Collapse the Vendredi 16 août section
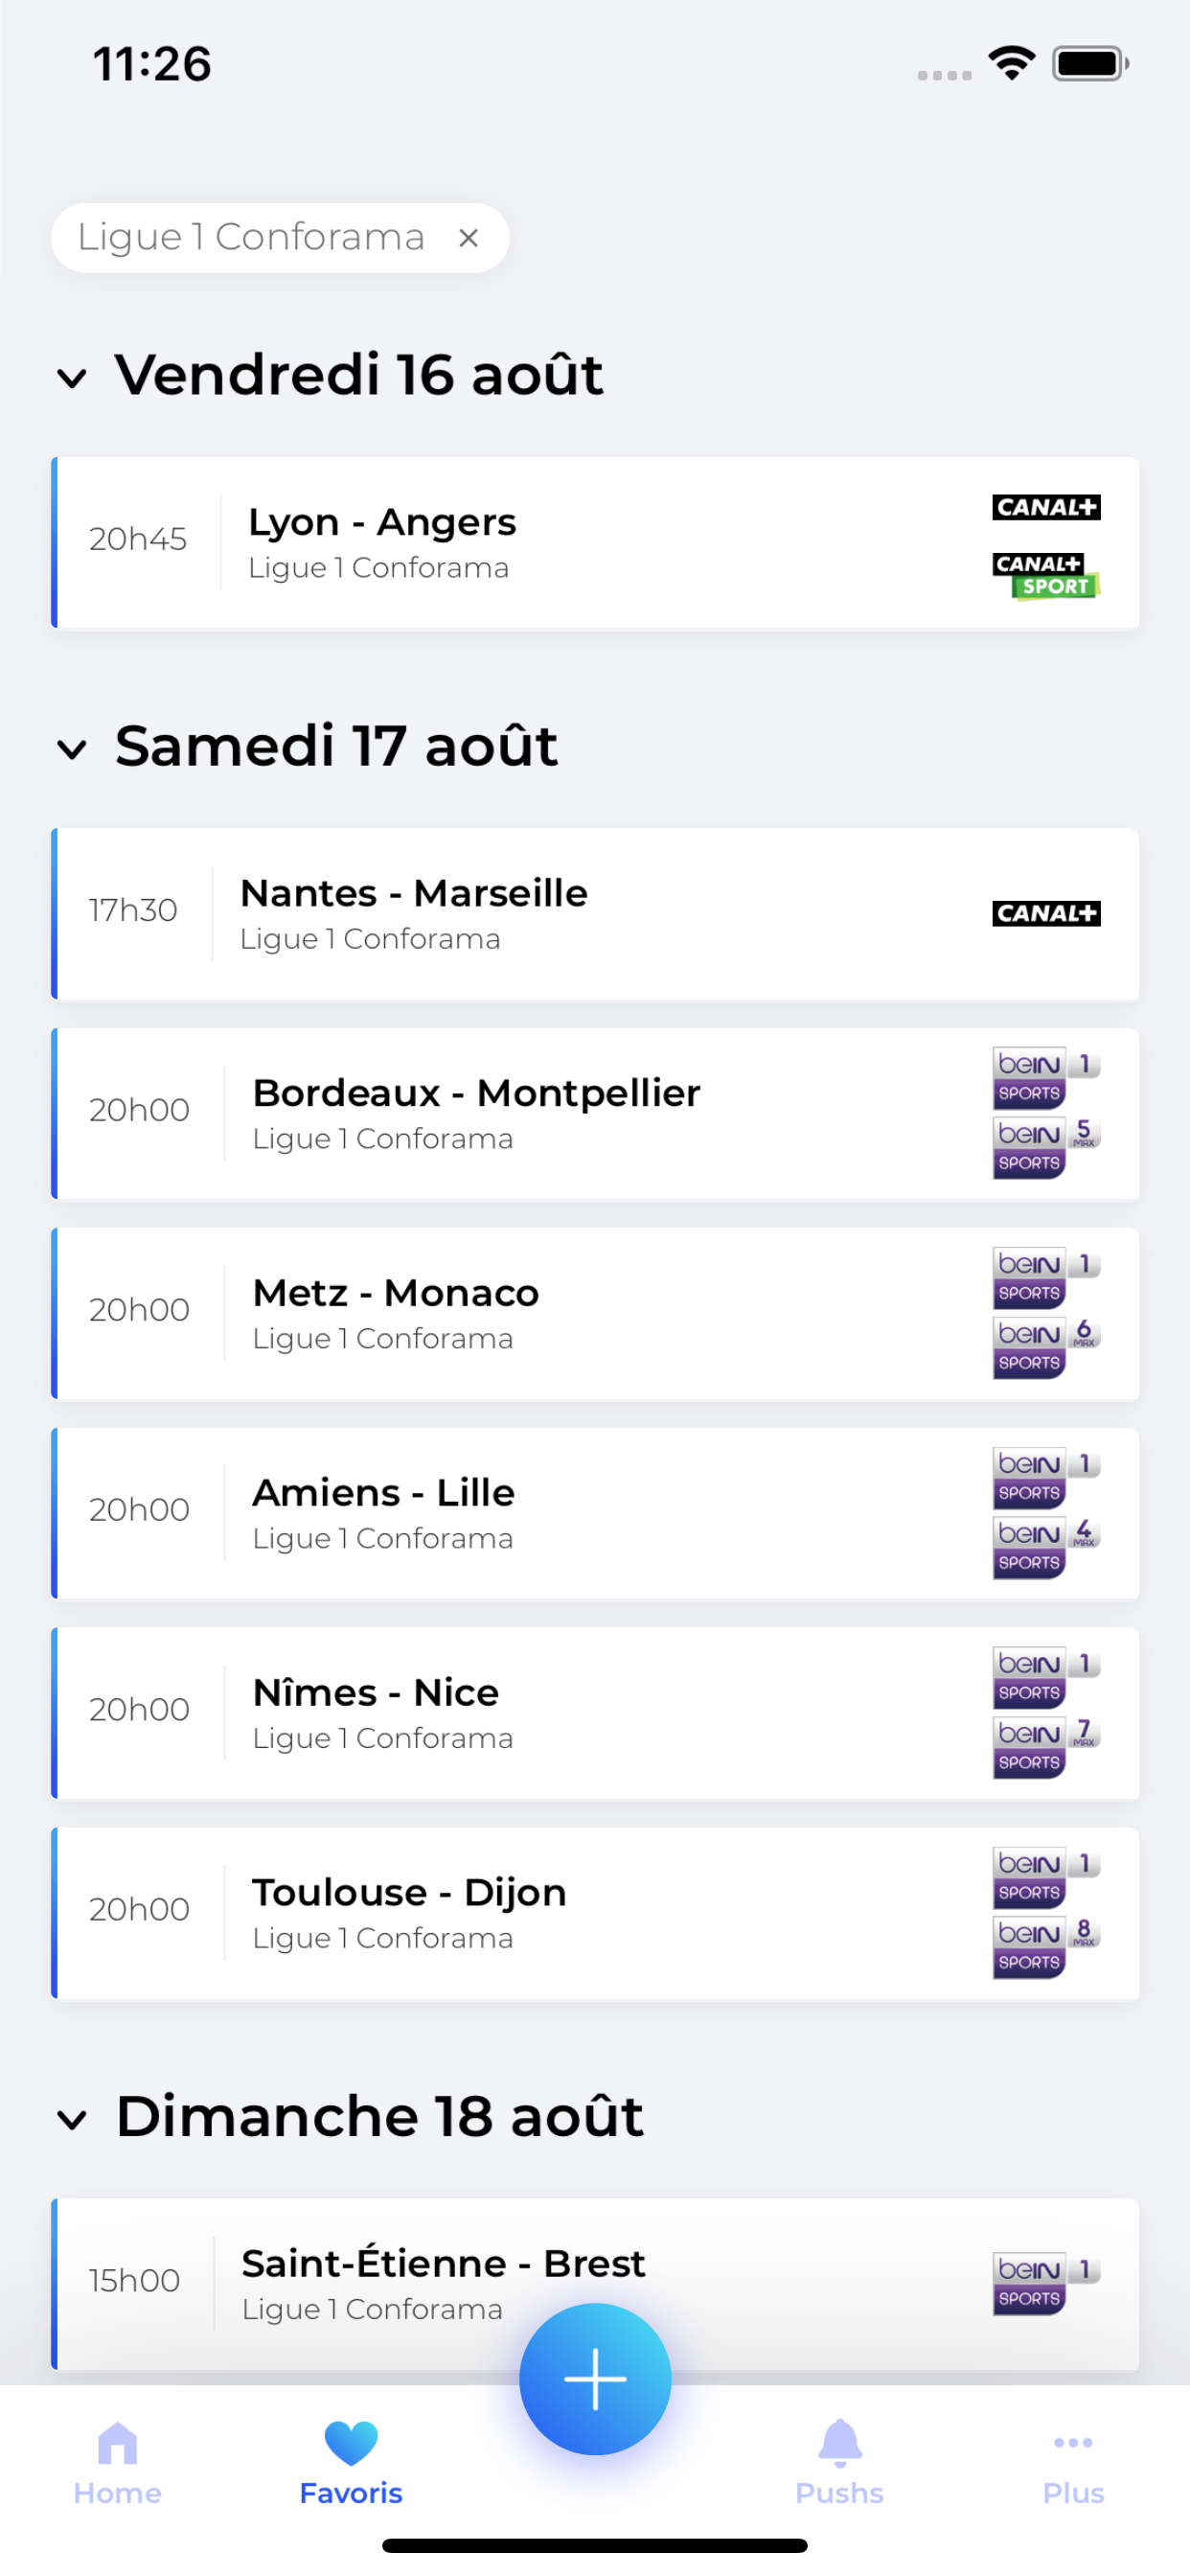The width and height of the screenshot is (1190, 2576). point(72,378)
